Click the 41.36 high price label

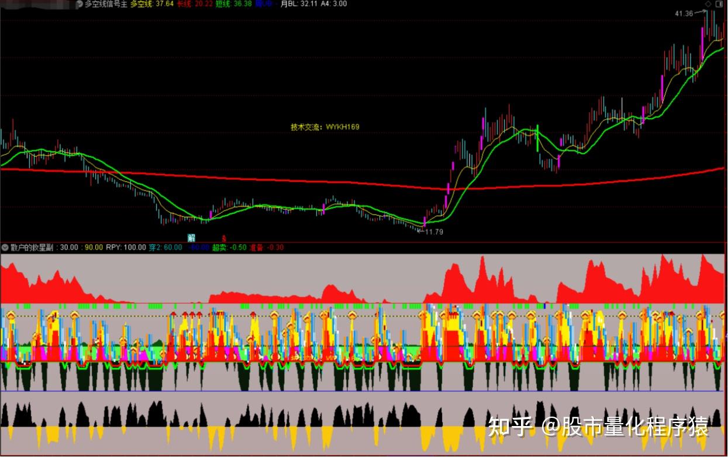684,13
